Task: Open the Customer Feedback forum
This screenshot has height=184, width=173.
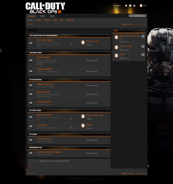Action: coord(44,69)
